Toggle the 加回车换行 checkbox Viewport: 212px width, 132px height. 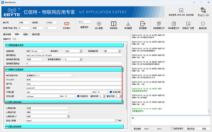point(172,128)
